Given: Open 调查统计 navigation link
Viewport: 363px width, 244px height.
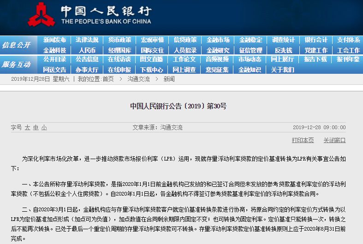Looking at the screenshot, I should [x=283, y=40].
